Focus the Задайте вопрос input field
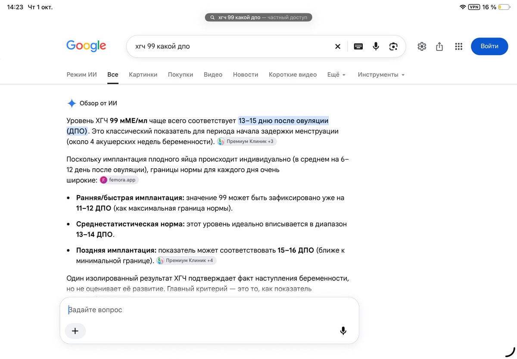517x359 pixels. [x=209, y=309]
